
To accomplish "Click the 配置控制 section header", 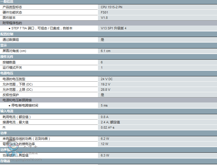I will (7, 34).
